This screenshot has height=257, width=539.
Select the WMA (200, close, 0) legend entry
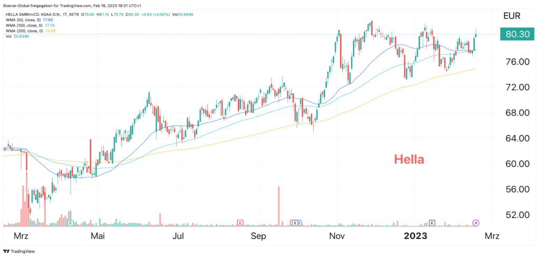(x=31, y=31)
